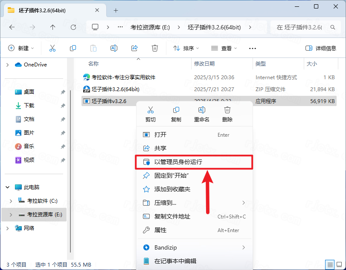Select Rename (重命名) in the context menu
Screen dimensions: 346x270
202,114
